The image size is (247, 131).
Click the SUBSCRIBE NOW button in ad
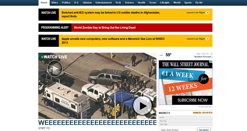pyautogui.click(x=192, y=100)
